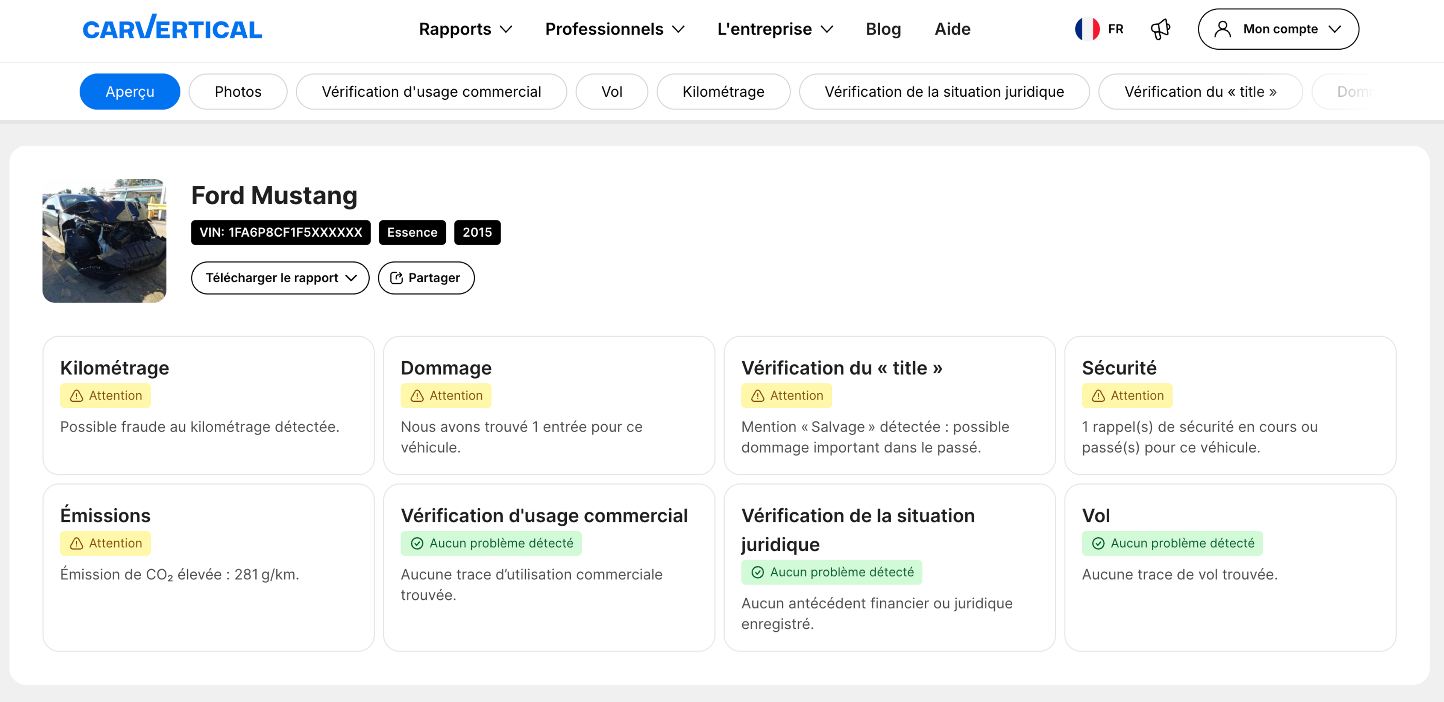The width and height of the screenshot is (1444, 702).
Task: Click the megaphone announcements icon
Action: pyautogui.click(x=1159, y=29)
